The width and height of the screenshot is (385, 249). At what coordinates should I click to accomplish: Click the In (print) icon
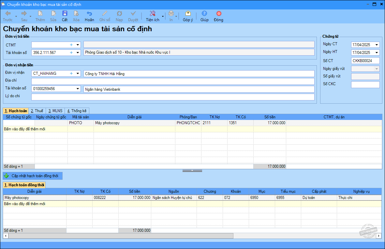[171, 16]
